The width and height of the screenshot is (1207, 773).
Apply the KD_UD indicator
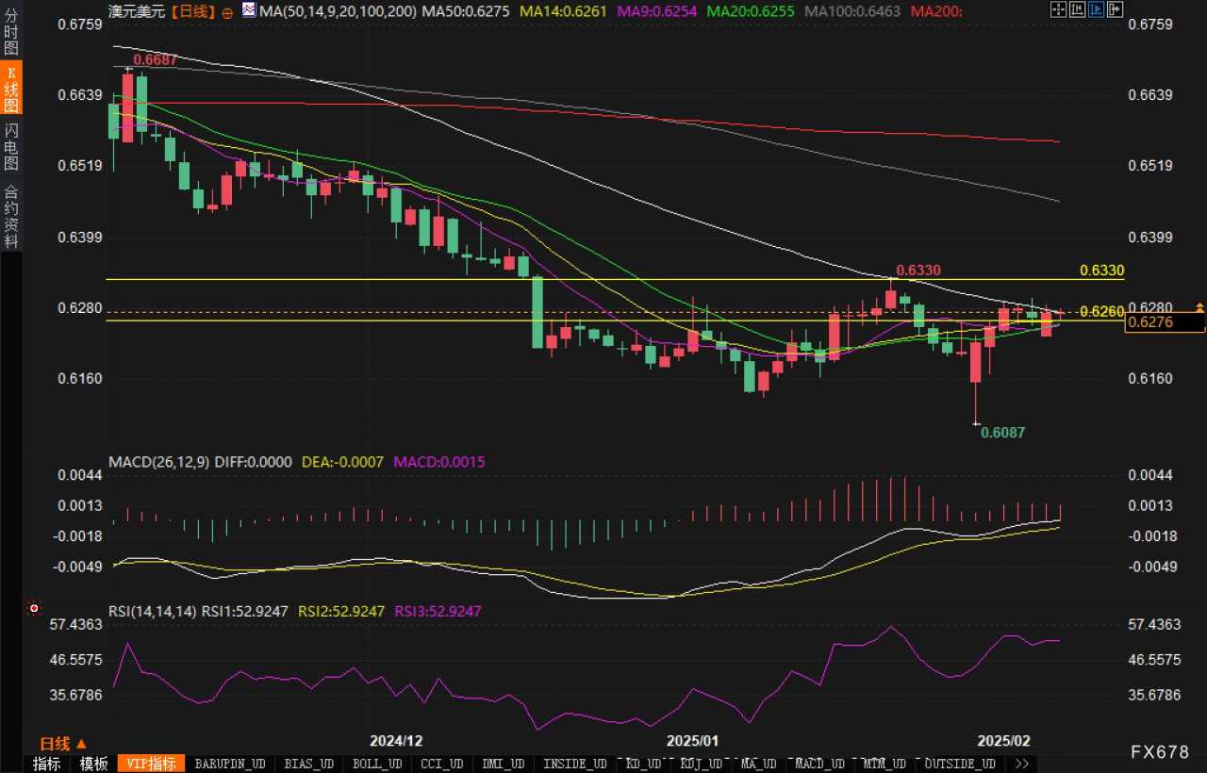(x=644, y=764)
